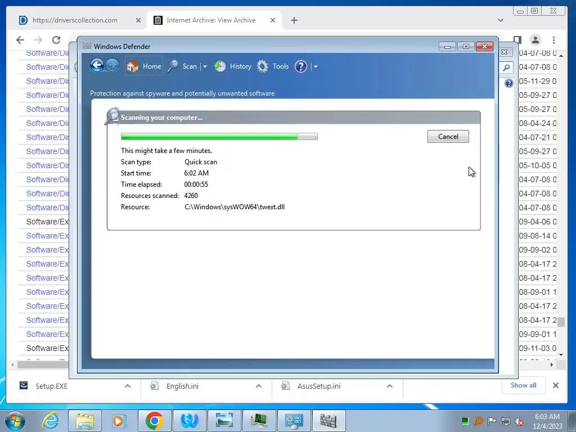Viewport: 576px width, 432px height.
Task: Click the archive date cell 09-04-06
Action: pyautogui.click(x=537, y=222)
